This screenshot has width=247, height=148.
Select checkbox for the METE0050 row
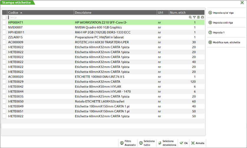point(4,101)
